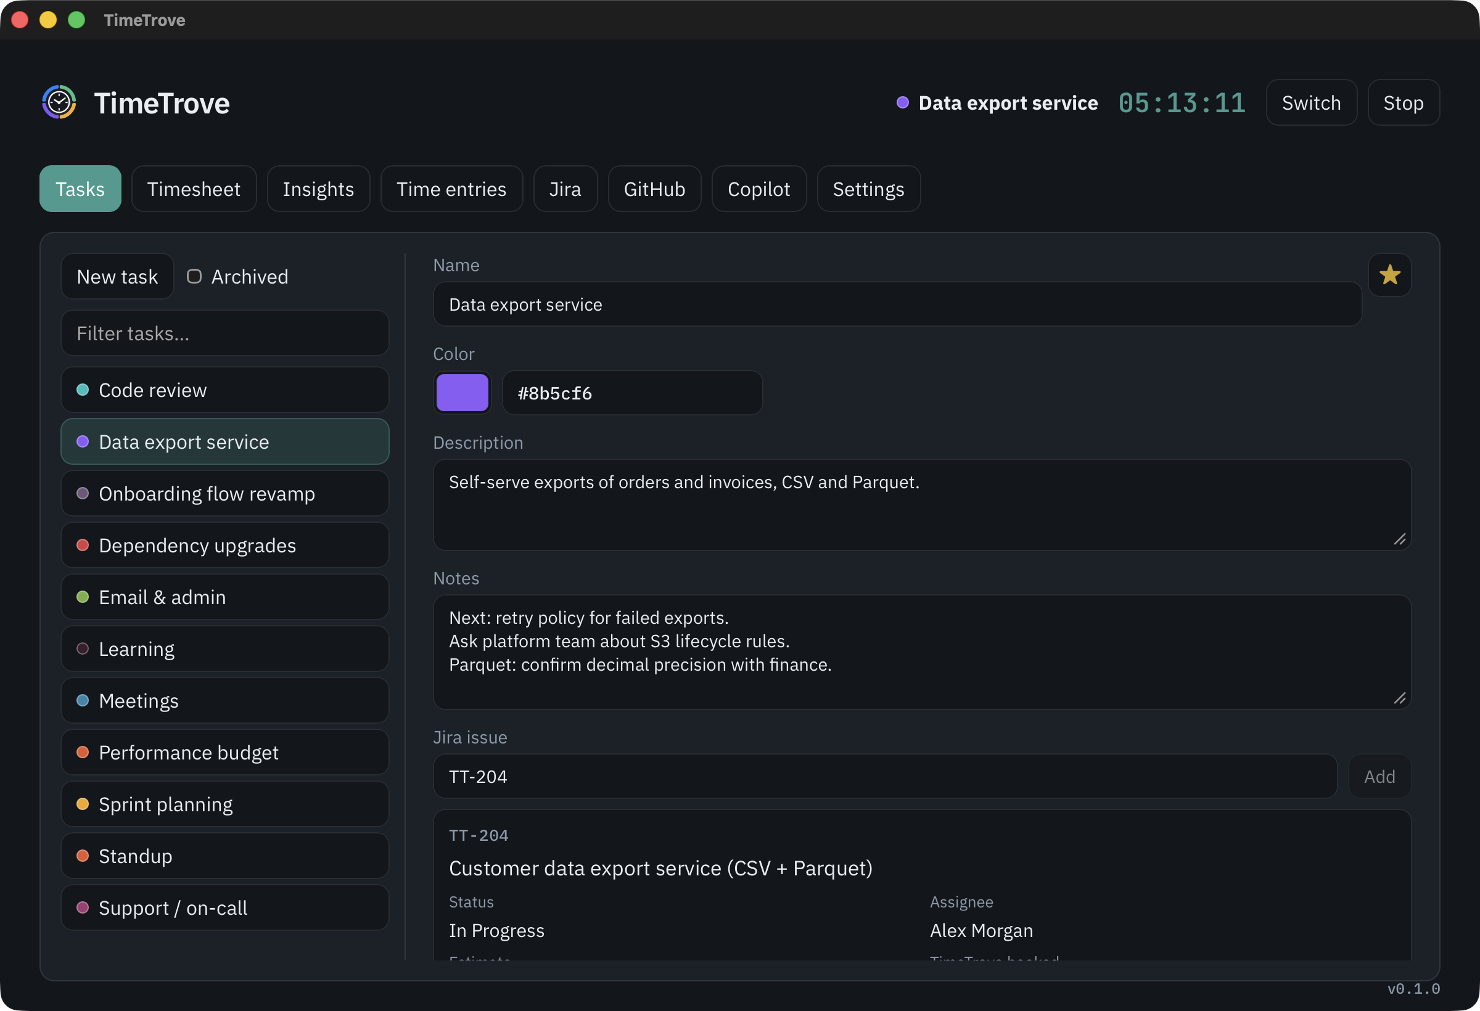This screenshot has height=1011, width=1480.
Task: Select the Meetings task
Action: click(225, 700)
